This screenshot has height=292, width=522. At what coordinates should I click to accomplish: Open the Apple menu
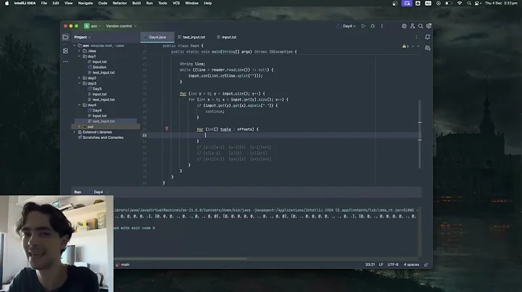click(7, 3)
